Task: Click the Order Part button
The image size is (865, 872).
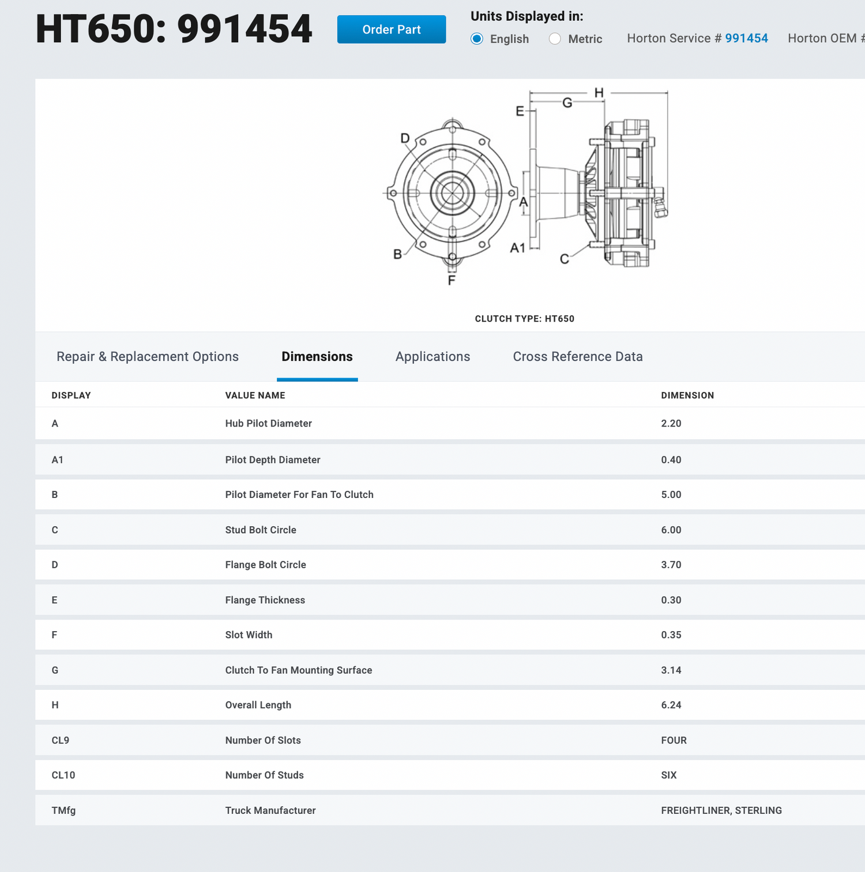Action: tap(391, 29)
